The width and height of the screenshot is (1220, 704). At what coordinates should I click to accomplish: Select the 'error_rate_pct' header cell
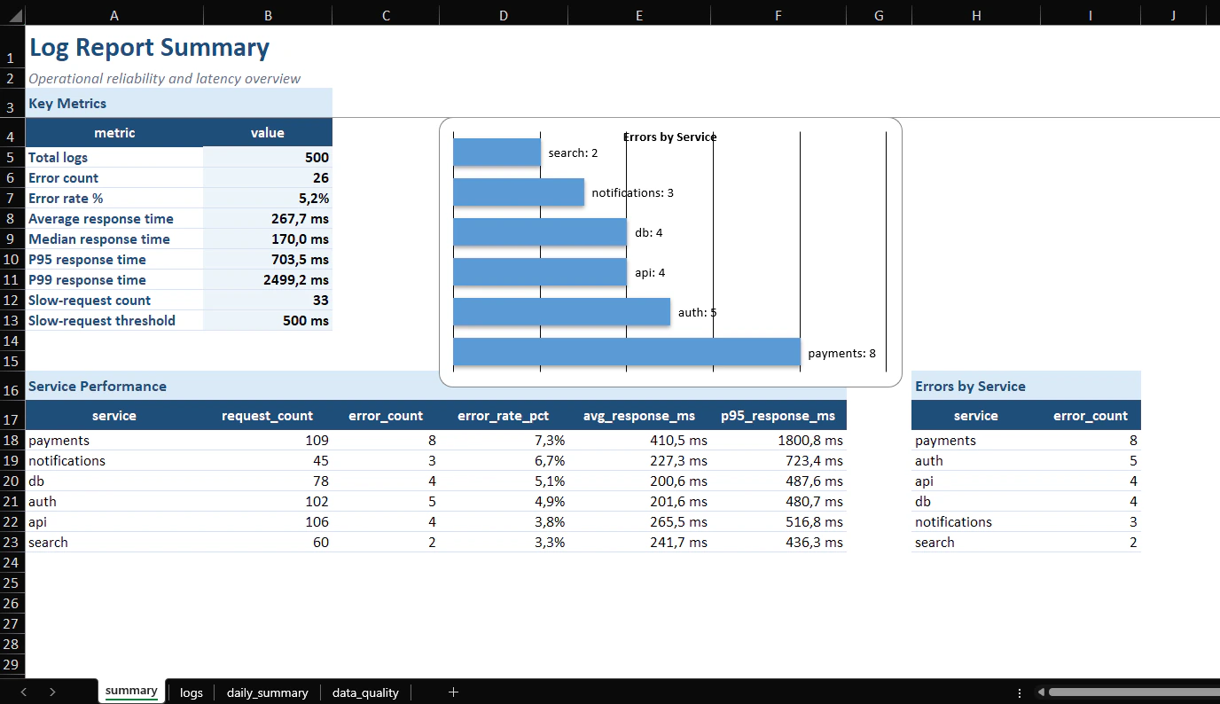tap(504, 416)
